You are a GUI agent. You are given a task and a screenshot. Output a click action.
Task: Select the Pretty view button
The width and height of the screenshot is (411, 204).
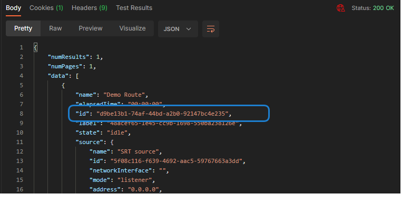tap(23, 28)
